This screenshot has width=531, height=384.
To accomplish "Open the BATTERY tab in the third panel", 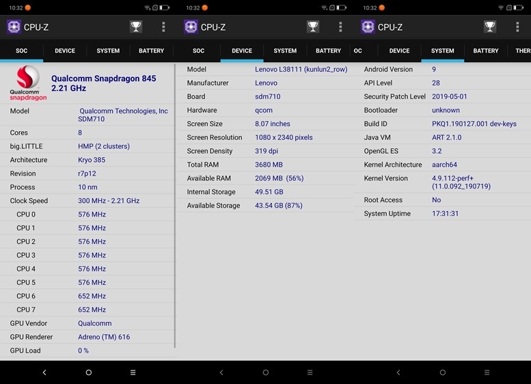I will click(x=486, y=51).
